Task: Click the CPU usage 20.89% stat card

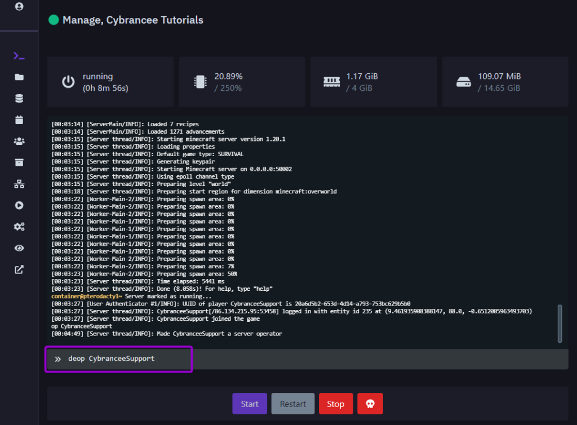Action: [x=242, y=82]
